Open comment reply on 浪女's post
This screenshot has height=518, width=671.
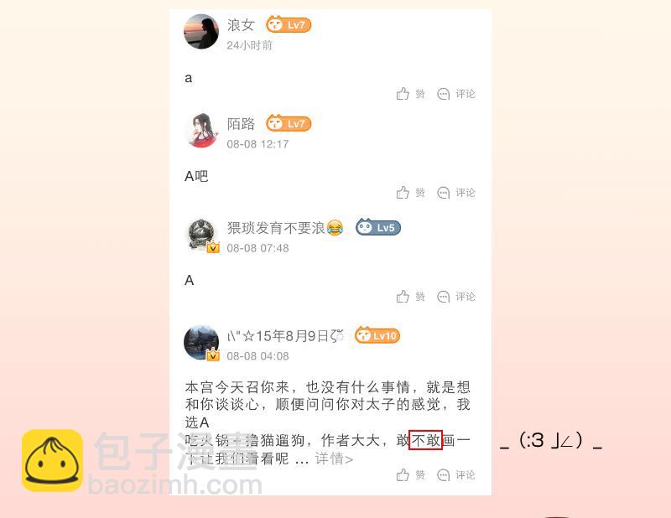(x=456, y=94)
